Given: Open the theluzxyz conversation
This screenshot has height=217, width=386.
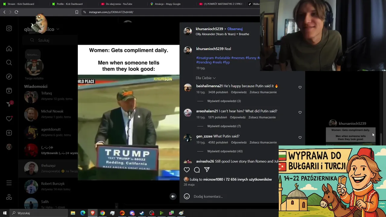Looking at the screenshot, I should [48, 168].
